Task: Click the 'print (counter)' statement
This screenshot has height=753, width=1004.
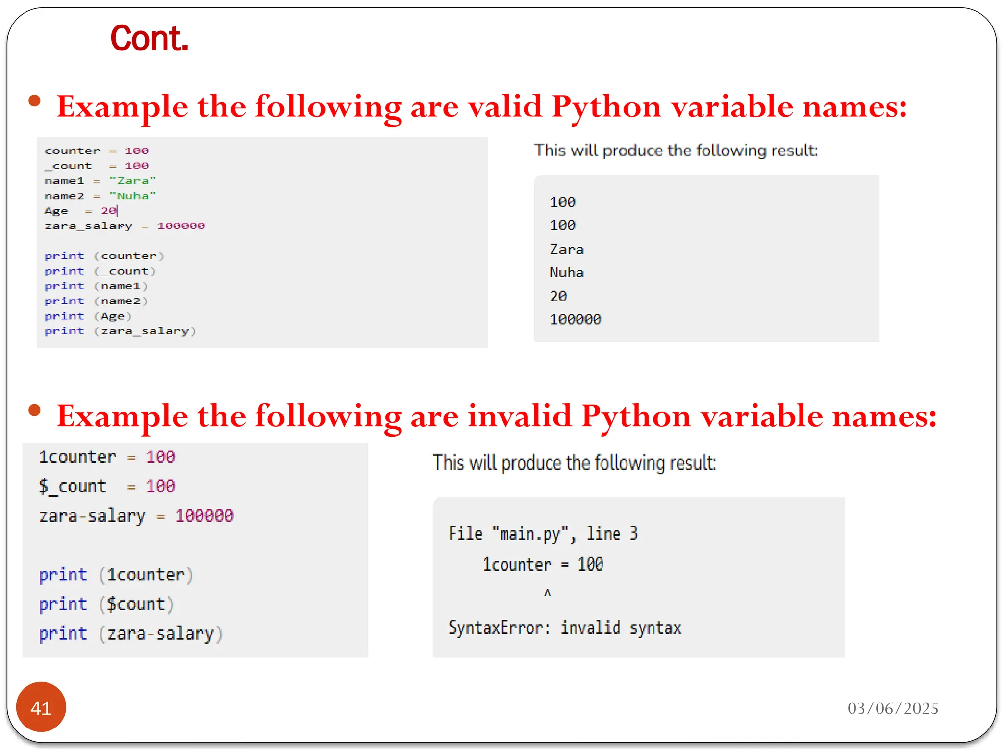Action: point(104,256)
